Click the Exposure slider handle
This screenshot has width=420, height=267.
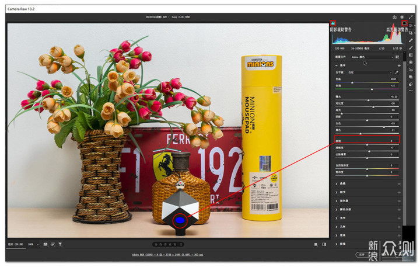(x=368, y=100)
